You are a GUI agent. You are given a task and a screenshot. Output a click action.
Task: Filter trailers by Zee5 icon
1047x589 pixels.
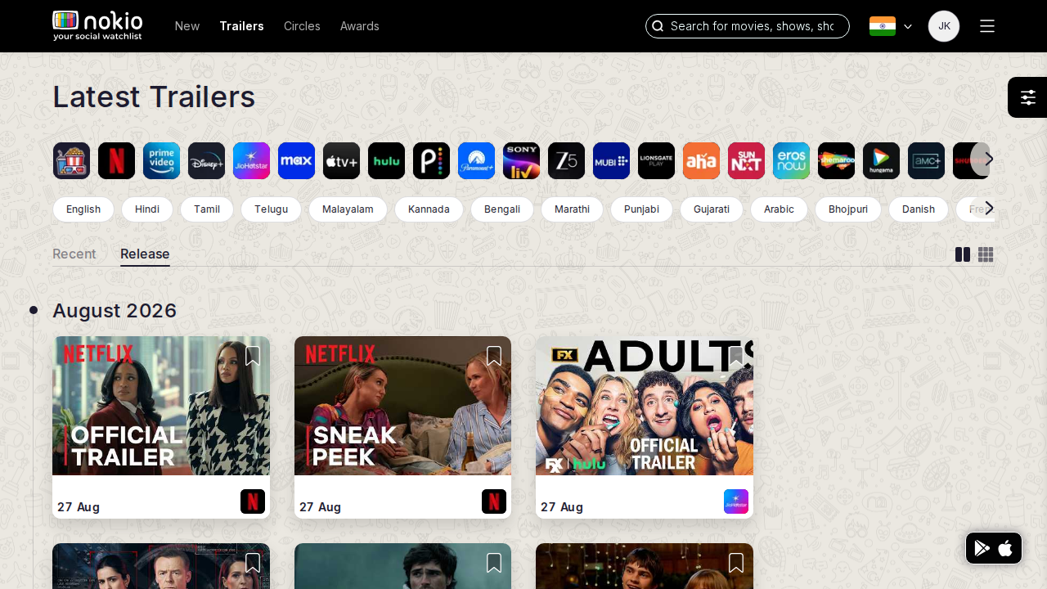click(566, 160)
